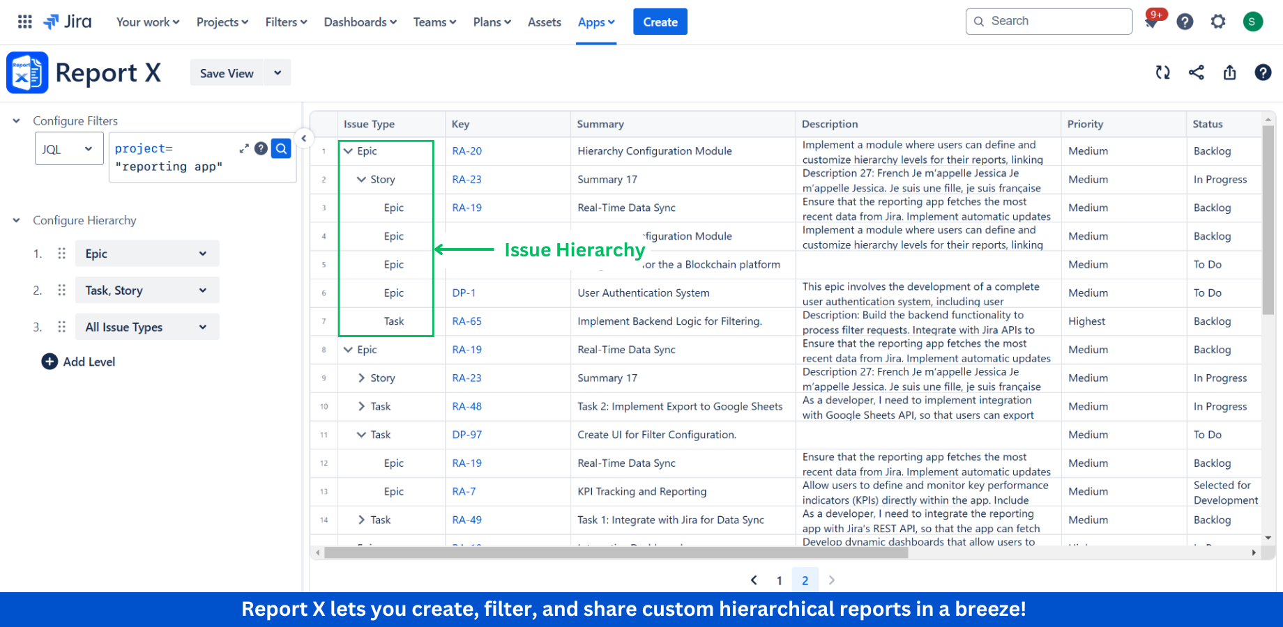The height and width of the screenshot is (627, 1283).
Task: Open the settings gear icon
Action: pos(1218,22)
